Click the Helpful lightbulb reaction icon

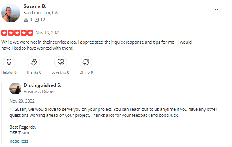[9, 62]
